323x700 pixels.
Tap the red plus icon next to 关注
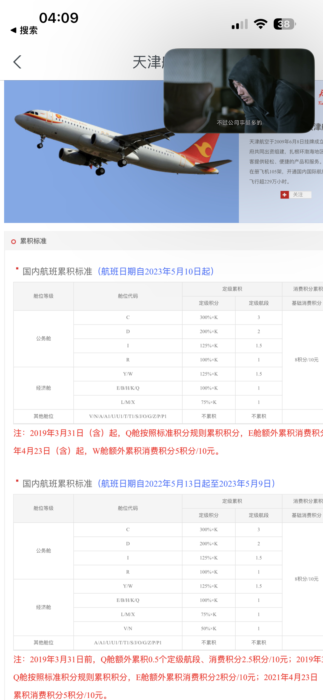pyautogui.click(x=284, y=195)
